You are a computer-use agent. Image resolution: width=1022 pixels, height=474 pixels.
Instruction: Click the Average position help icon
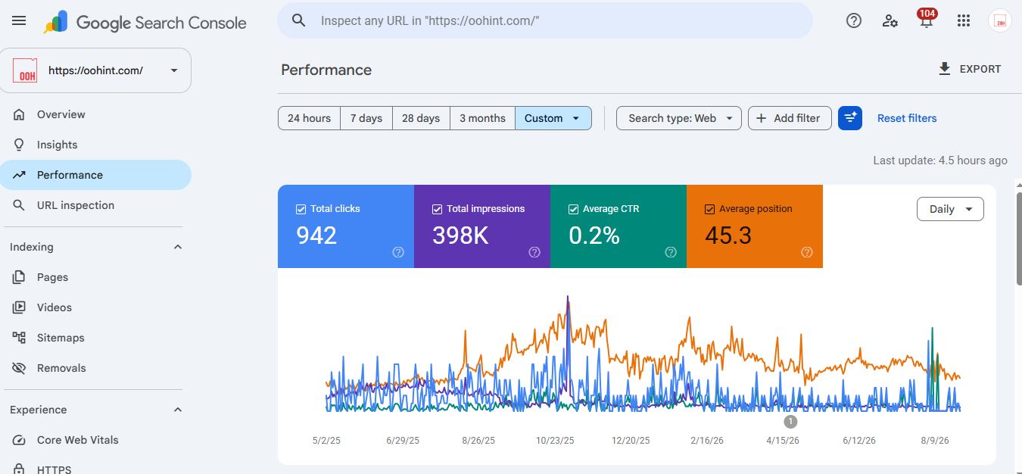[x=807, y=252]
